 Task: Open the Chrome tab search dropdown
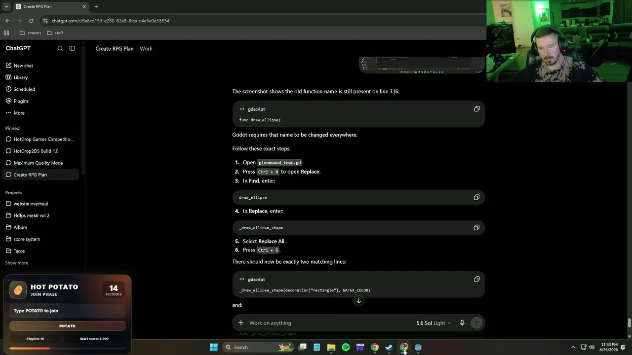tap(6, 6)
